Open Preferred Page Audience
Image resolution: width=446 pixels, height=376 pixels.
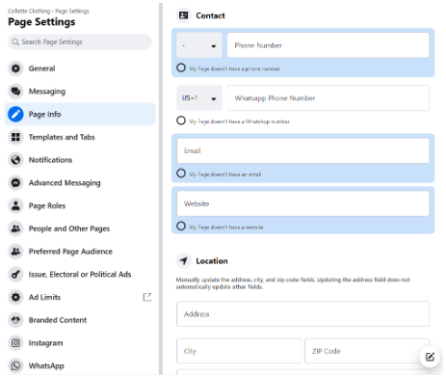point(80,252)
